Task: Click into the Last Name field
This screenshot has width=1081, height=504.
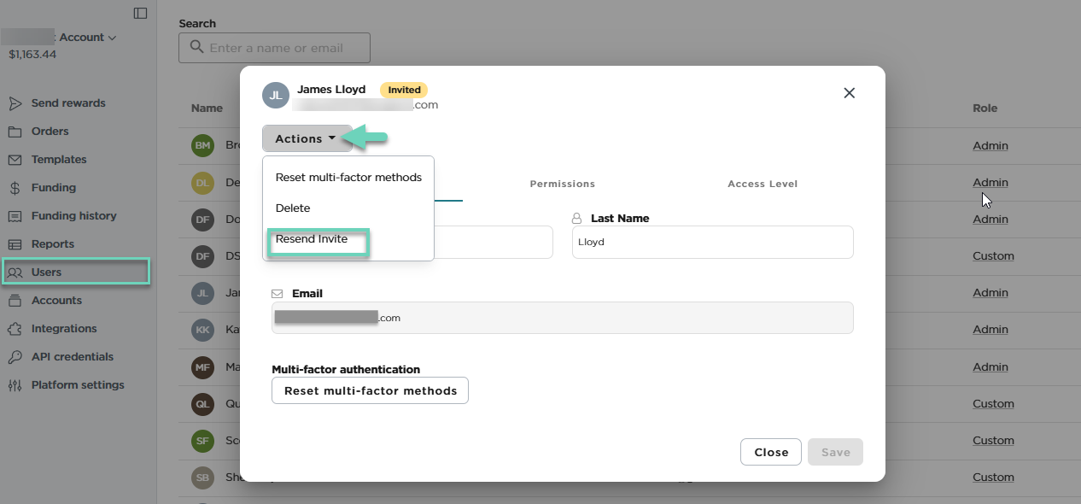Action: pyautogui.click(x=713, y=242)
